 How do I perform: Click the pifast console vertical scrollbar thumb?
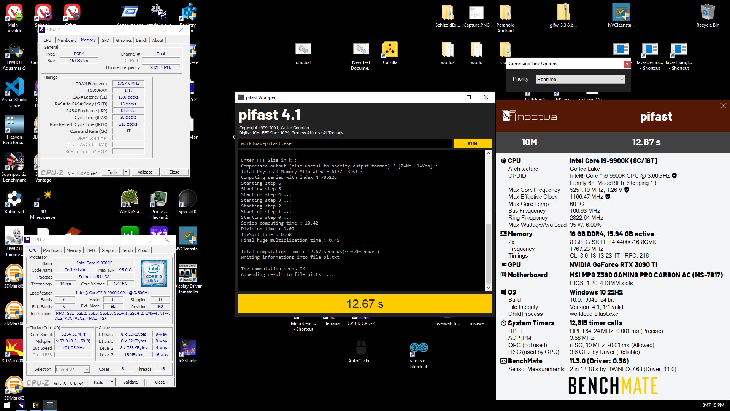tap(488, 253)
